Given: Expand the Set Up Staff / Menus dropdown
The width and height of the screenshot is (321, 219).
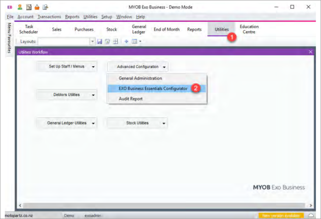Looking at the screenshot, I should pyautogui.click(x=94, y=67).
